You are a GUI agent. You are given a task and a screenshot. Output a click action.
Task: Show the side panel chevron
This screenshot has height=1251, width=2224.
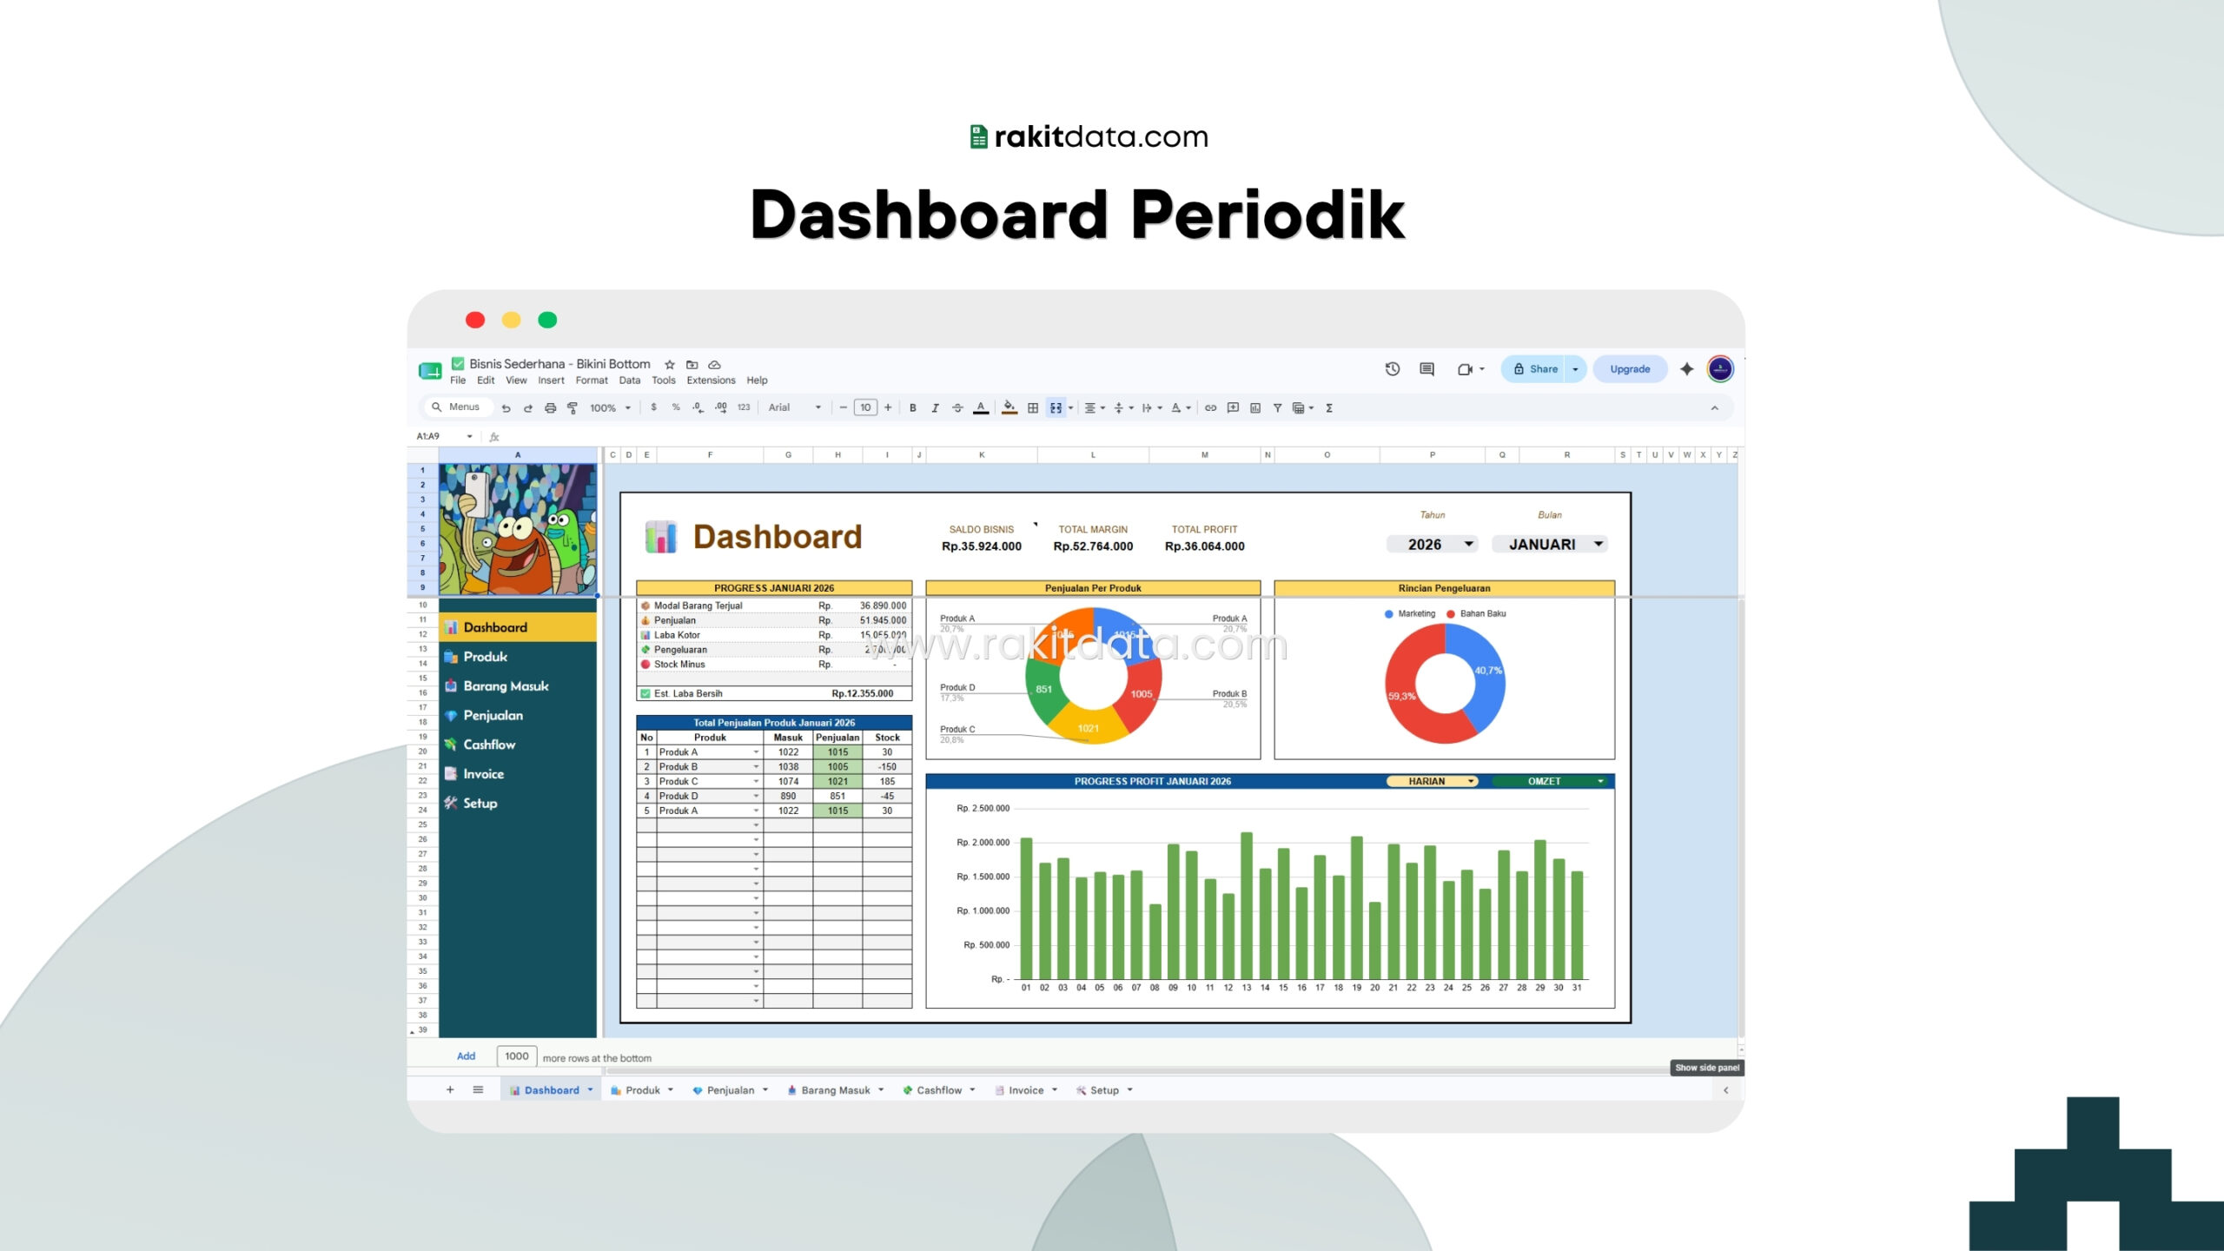pos(1725,1090)
